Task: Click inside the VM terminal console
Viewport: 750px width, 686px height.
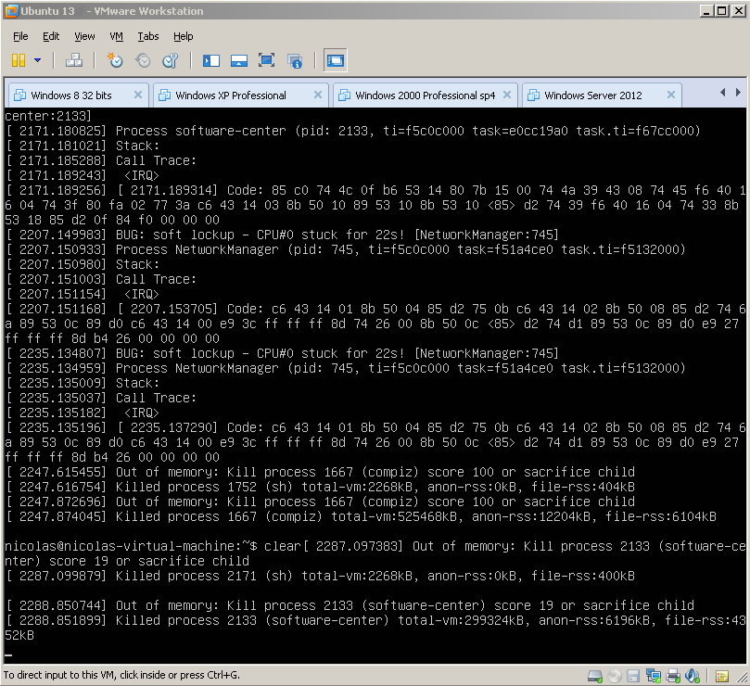Action: pos(375,385)
